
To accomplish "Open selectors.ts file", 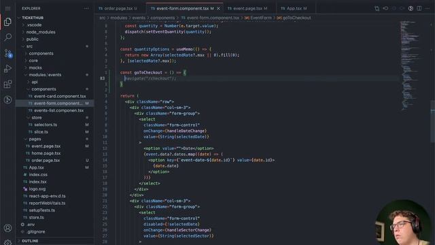I will [x=46, y=125].
